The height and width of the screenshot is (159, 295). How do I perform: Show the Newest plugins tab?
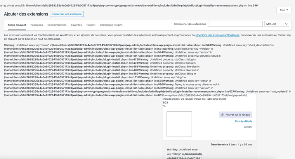91,25
